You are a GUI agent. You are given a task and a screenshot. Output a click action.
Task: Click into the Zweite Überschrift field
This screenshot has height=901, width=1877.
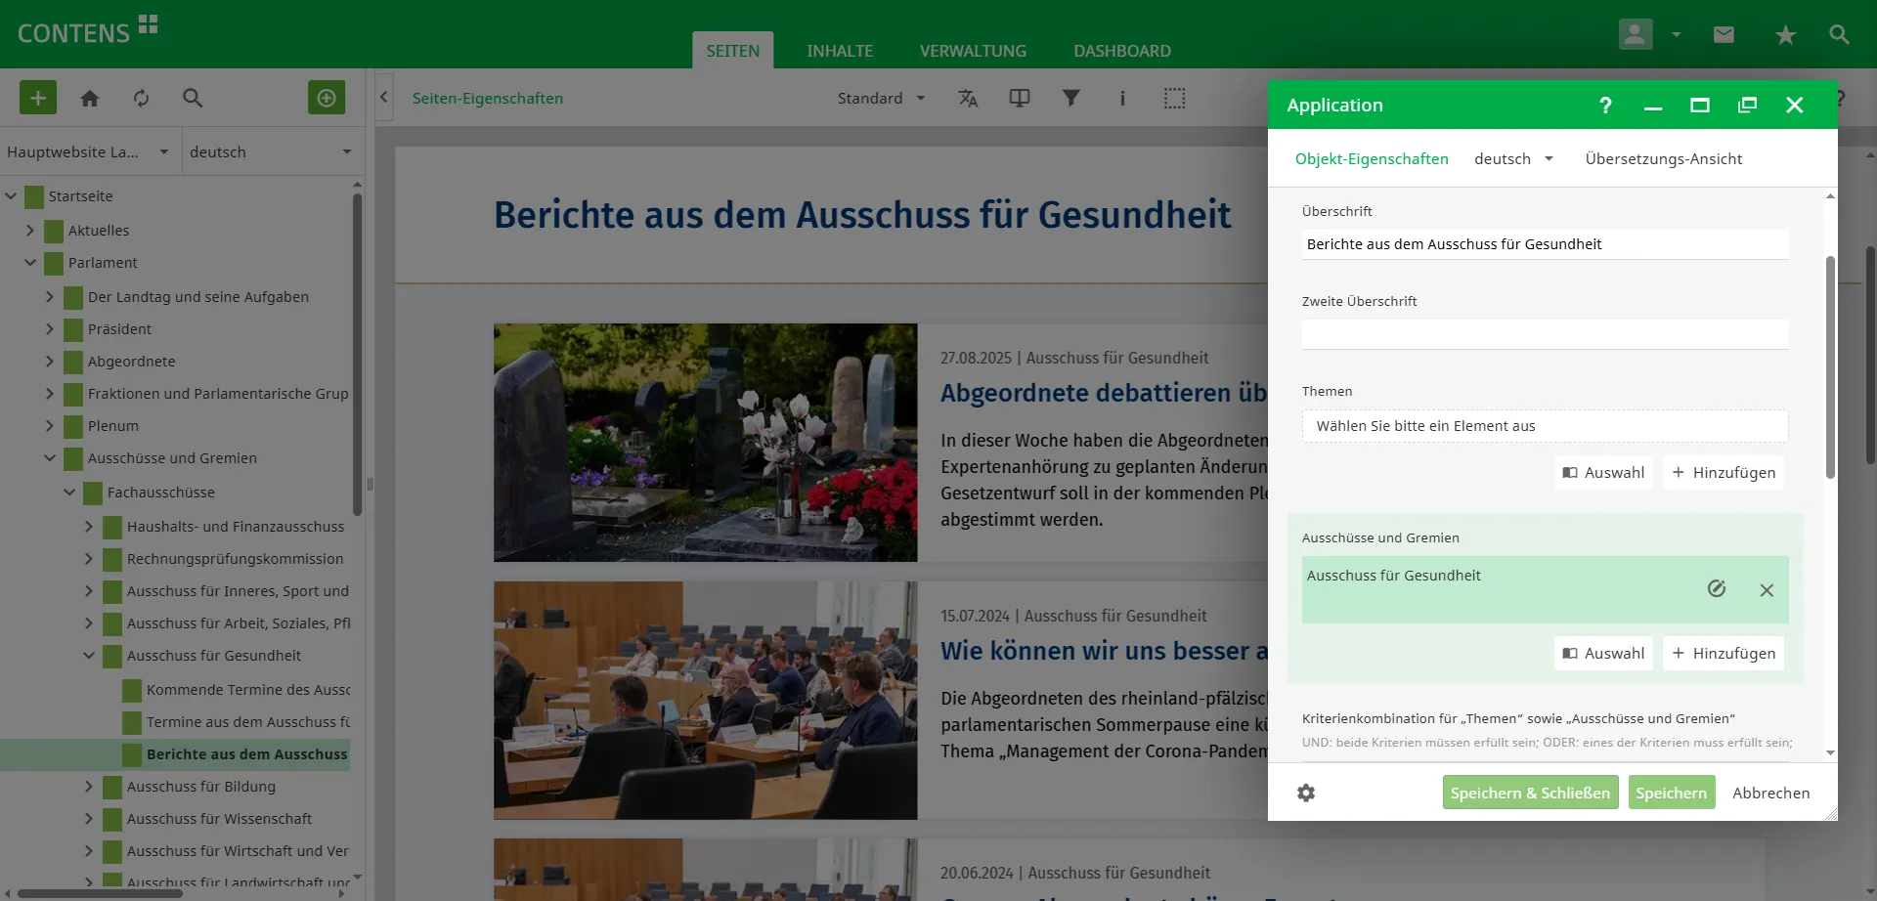click(1545, 334)
